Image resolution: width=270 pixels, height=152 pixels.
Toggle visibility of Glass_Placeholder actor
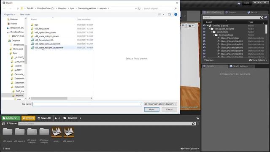pyautogui.click(x=204, y=38)
